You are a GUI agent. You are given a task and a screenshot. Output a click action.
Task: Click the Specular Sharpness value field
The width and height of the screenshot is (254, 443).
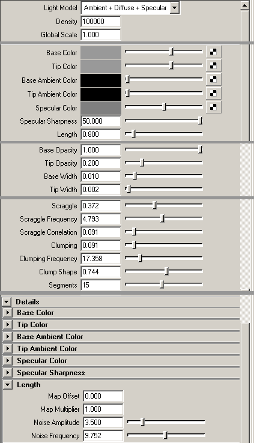pos(101,121)
